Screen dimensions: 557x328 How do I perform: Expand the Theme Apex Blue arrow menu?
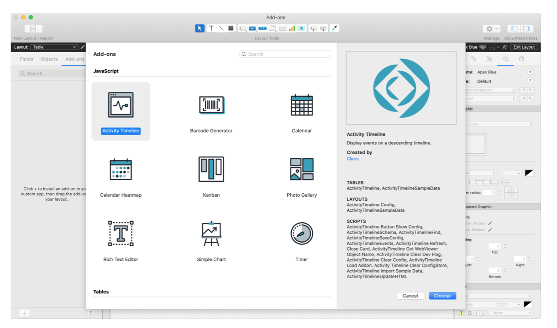tap(530, 72)
